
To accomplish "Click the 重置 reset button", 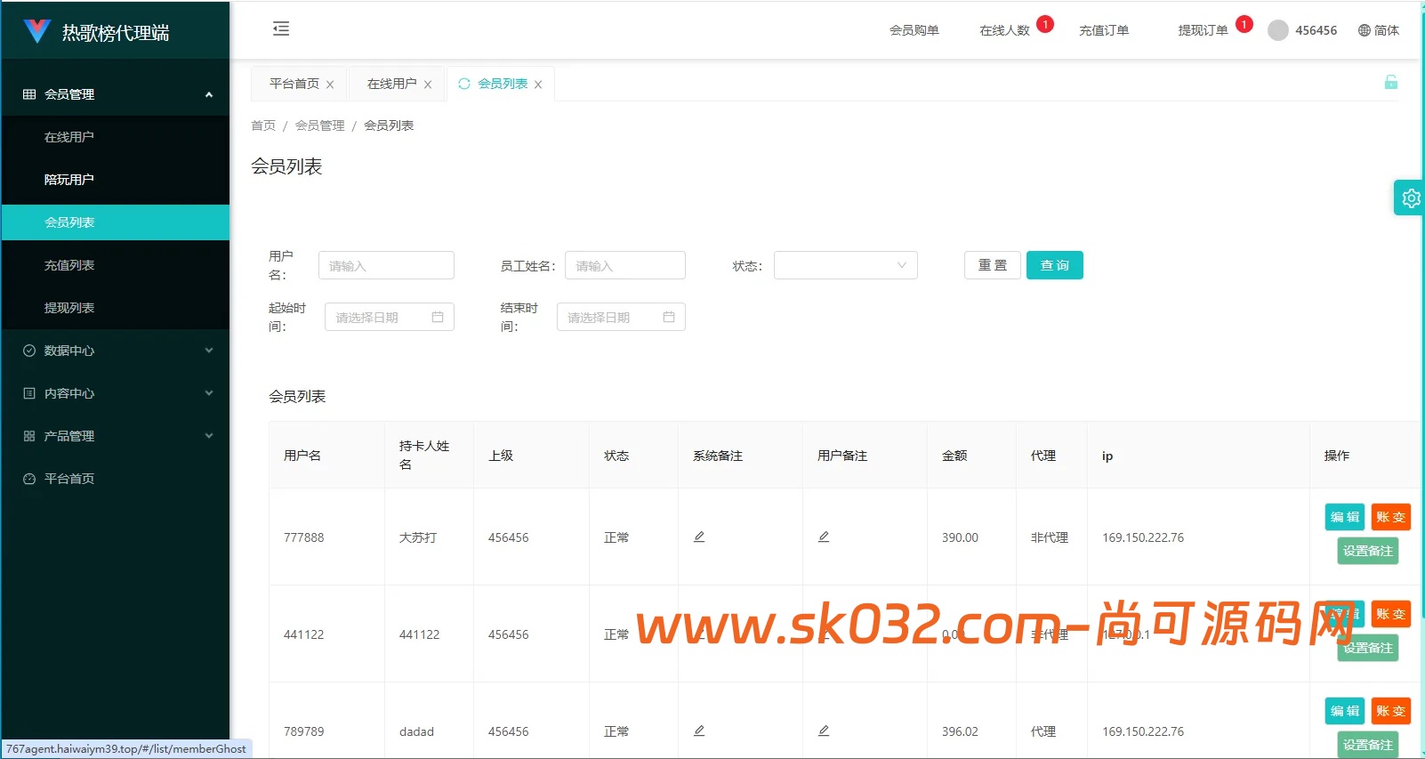I will (x=993, y=265).
